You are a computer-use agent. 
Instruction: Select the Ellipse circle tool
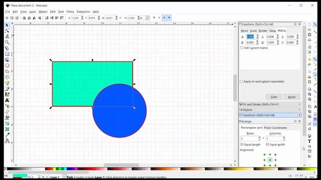(7, 65)
